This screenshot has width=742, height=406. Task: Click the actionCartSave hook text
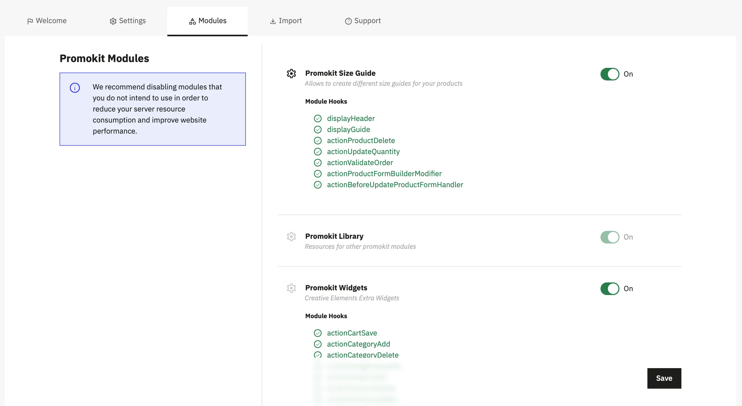point(352,333)
